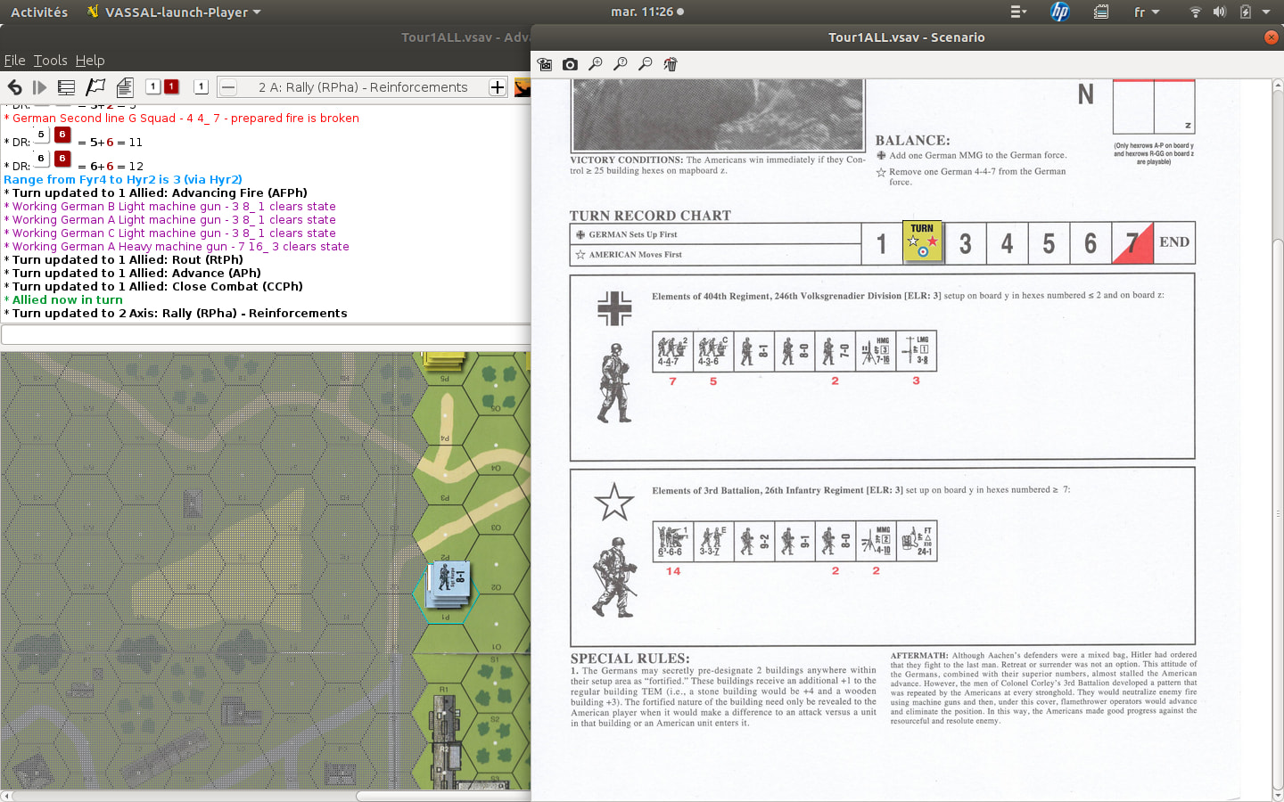The width and height of the screenshot is (1284, 802).
Task: Expand the fr keyboard language dropdown
Action: (1147, 12)
